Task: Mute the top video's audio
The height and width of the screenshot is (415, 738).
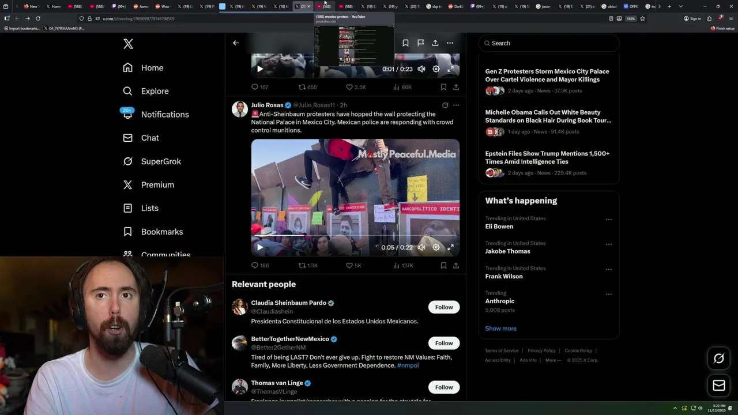Action: click(421, 69)
